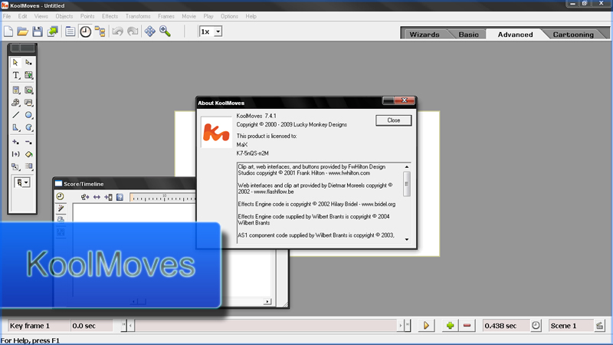
Task: Click the Key frame 1 label
Action: tap(30, 325)
